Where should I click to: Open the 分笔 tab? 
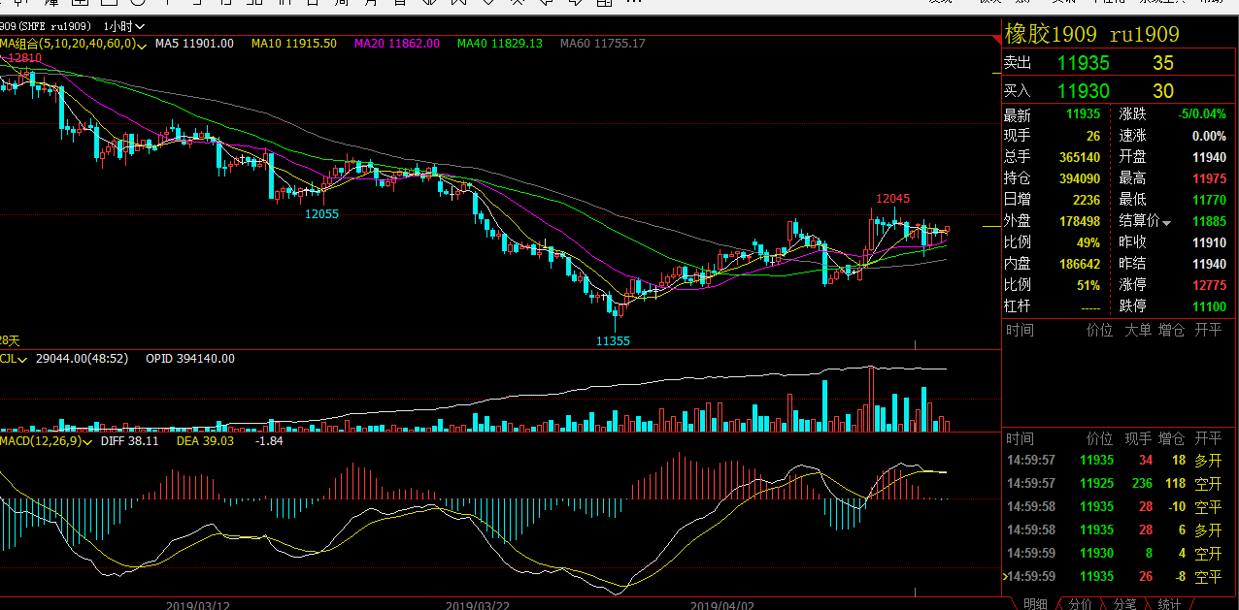coord(1124,603)
